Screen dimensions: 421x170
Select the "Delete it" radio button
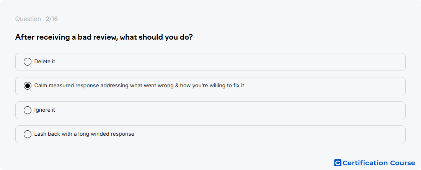pyautogui.click(x=28, y=62)
